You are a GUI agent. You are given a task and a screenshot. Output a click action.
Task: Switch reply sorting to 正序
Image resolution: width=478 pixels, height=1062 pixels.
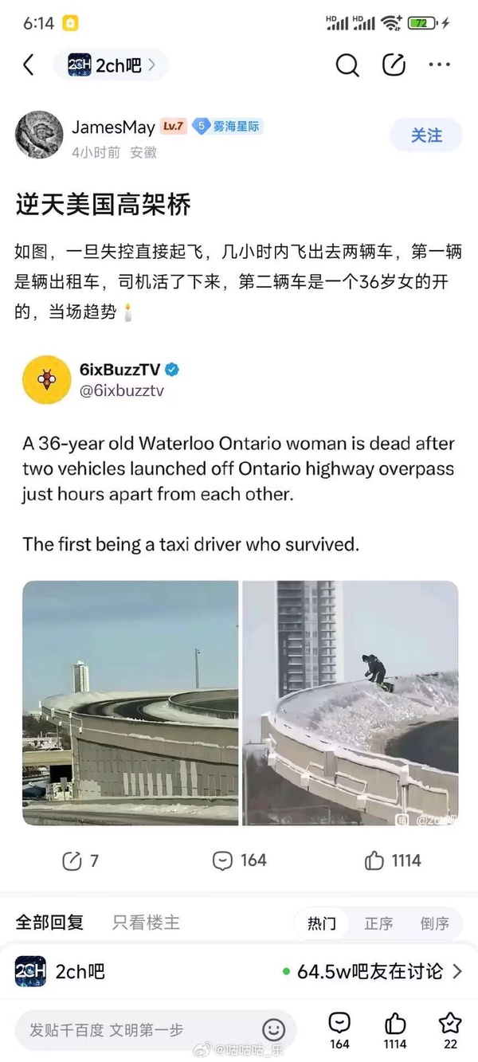pyautogui.click(x=378, y=923)
